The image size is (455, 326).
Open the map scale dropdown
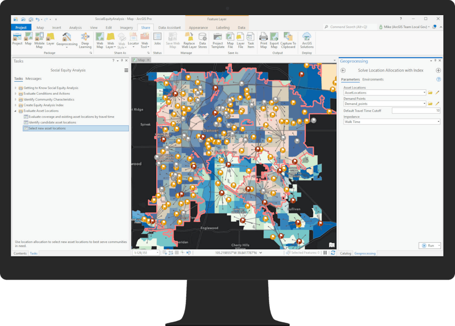pos(157,253)
